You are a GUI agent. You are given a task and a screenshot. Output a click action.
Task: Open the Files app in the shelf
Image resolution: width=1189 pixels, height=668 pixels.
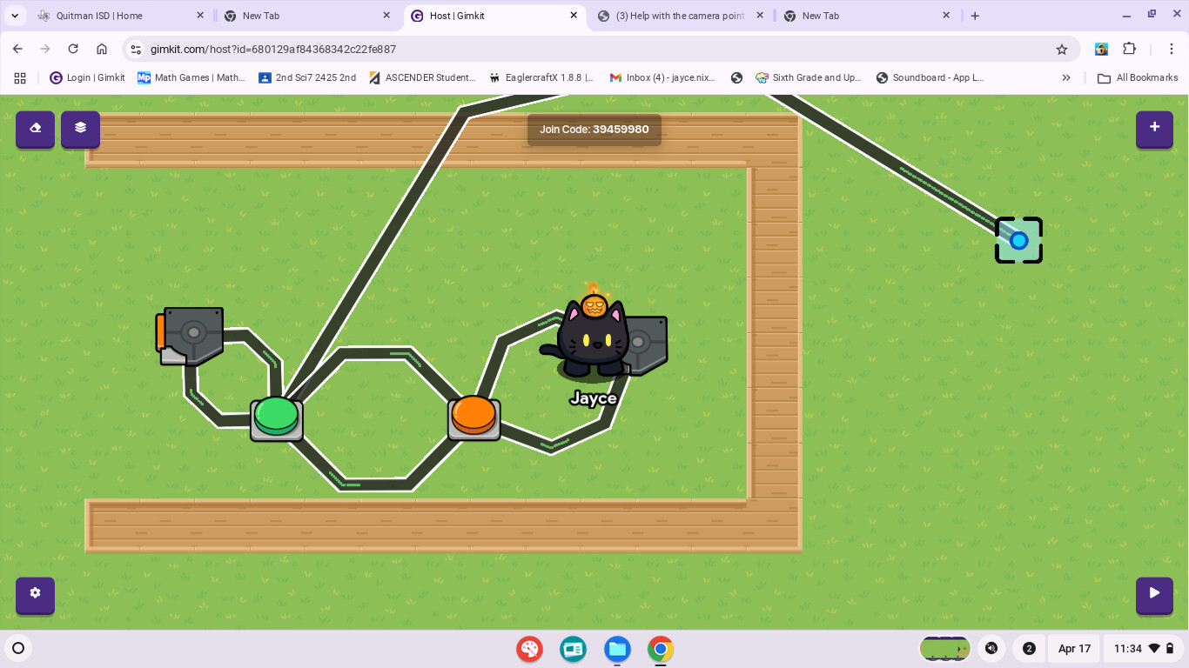[617, 649]
